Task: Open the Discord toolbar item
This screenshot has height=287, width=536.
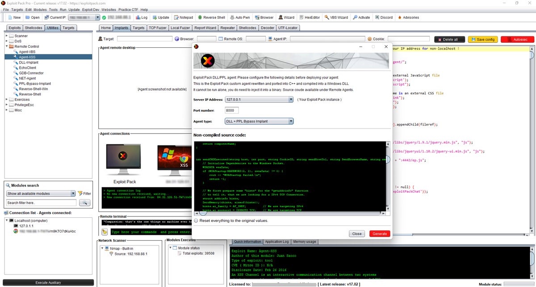Action: tap(384, 17)
